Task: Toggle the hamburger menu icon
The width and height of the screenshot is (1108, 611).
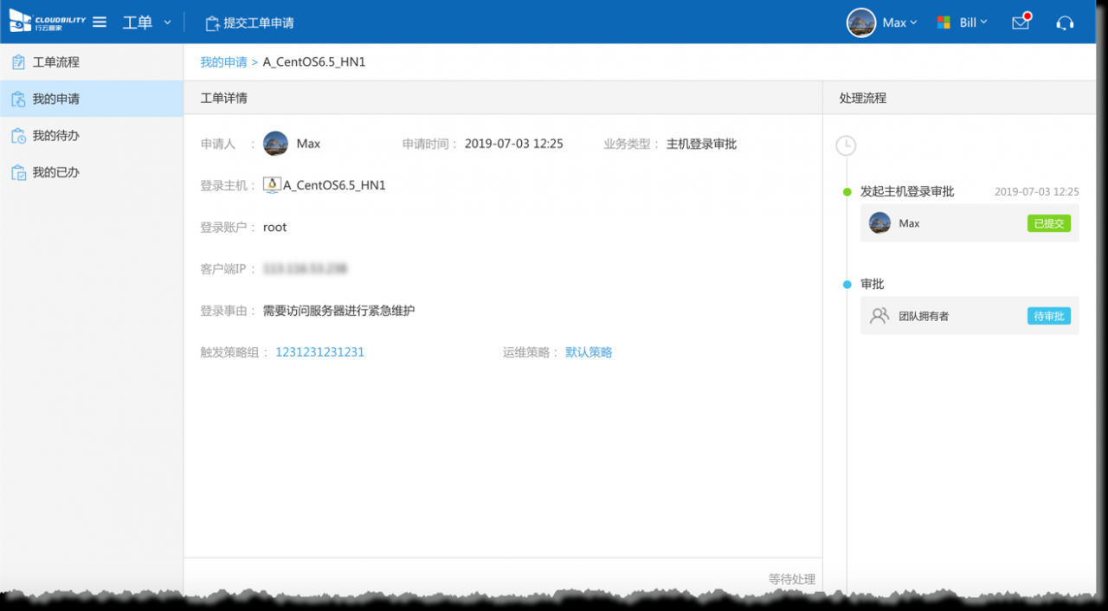Action: pyautogui.click(x=100, y=22)
